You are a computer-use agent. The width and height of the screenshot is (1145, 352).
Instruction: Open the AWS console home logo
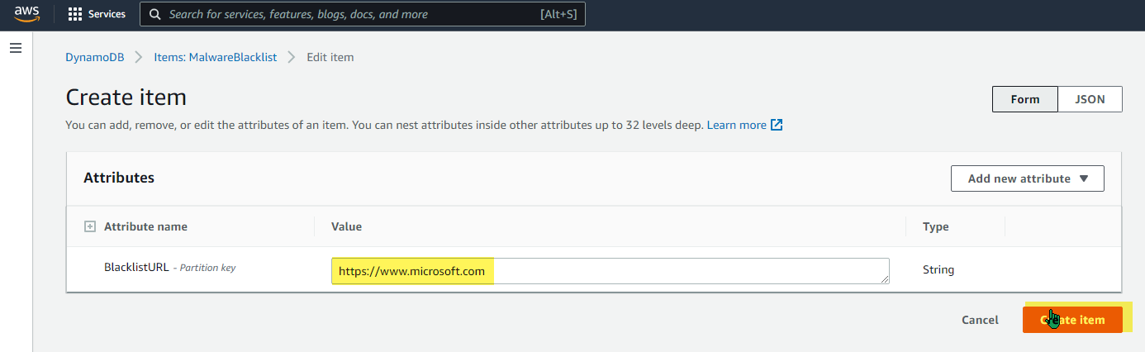pos(26,14)
